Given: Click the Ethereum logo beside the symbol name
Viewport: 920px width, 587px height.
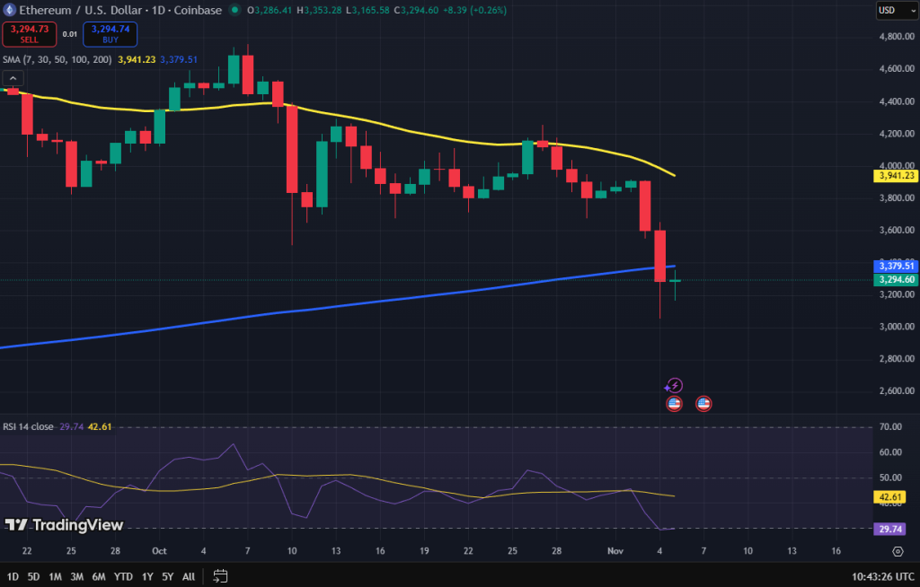Looking at the screenshot, I should (x=10, y=11).
